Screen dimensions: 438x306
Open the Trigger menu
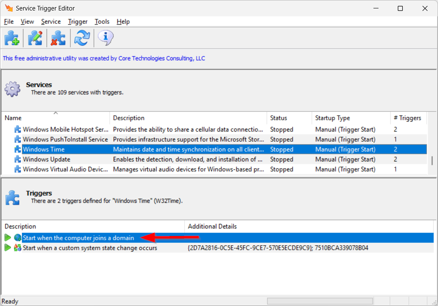coord(78,22)
